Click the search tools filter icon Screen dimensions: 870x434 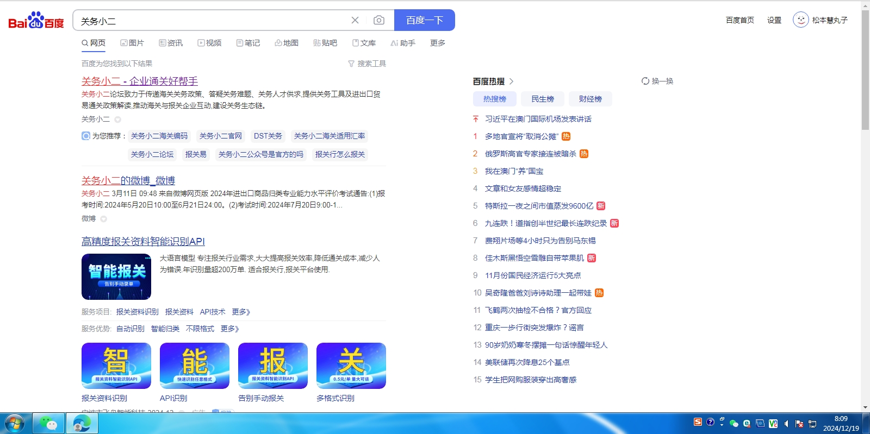[351, 64]
